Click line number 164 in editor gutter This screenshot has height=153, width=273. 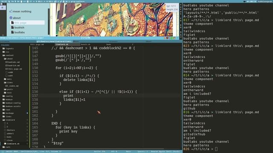[35, 124]
